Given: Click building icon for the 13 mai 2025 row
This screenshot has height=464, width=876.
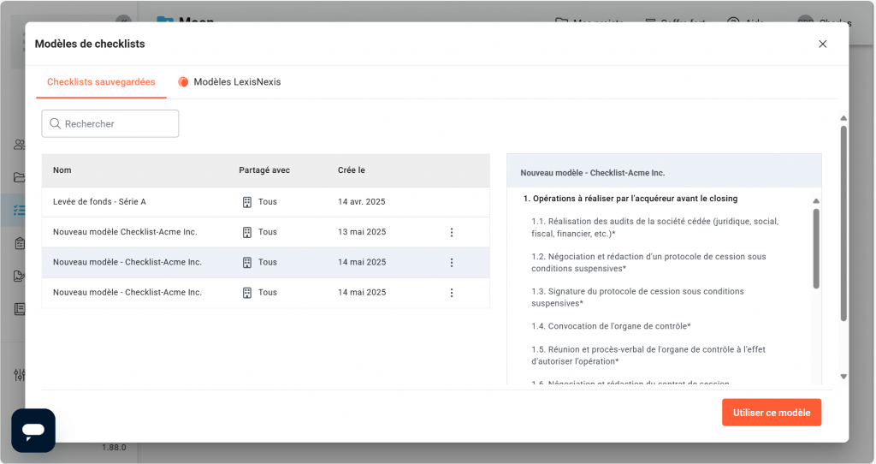Looking at the screenshot, I should click(x=247, y=232).
